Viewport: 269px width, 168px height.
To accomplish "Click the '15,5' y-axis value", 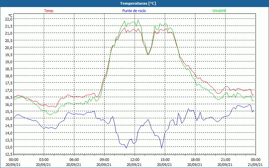I will tap(8, 112).
